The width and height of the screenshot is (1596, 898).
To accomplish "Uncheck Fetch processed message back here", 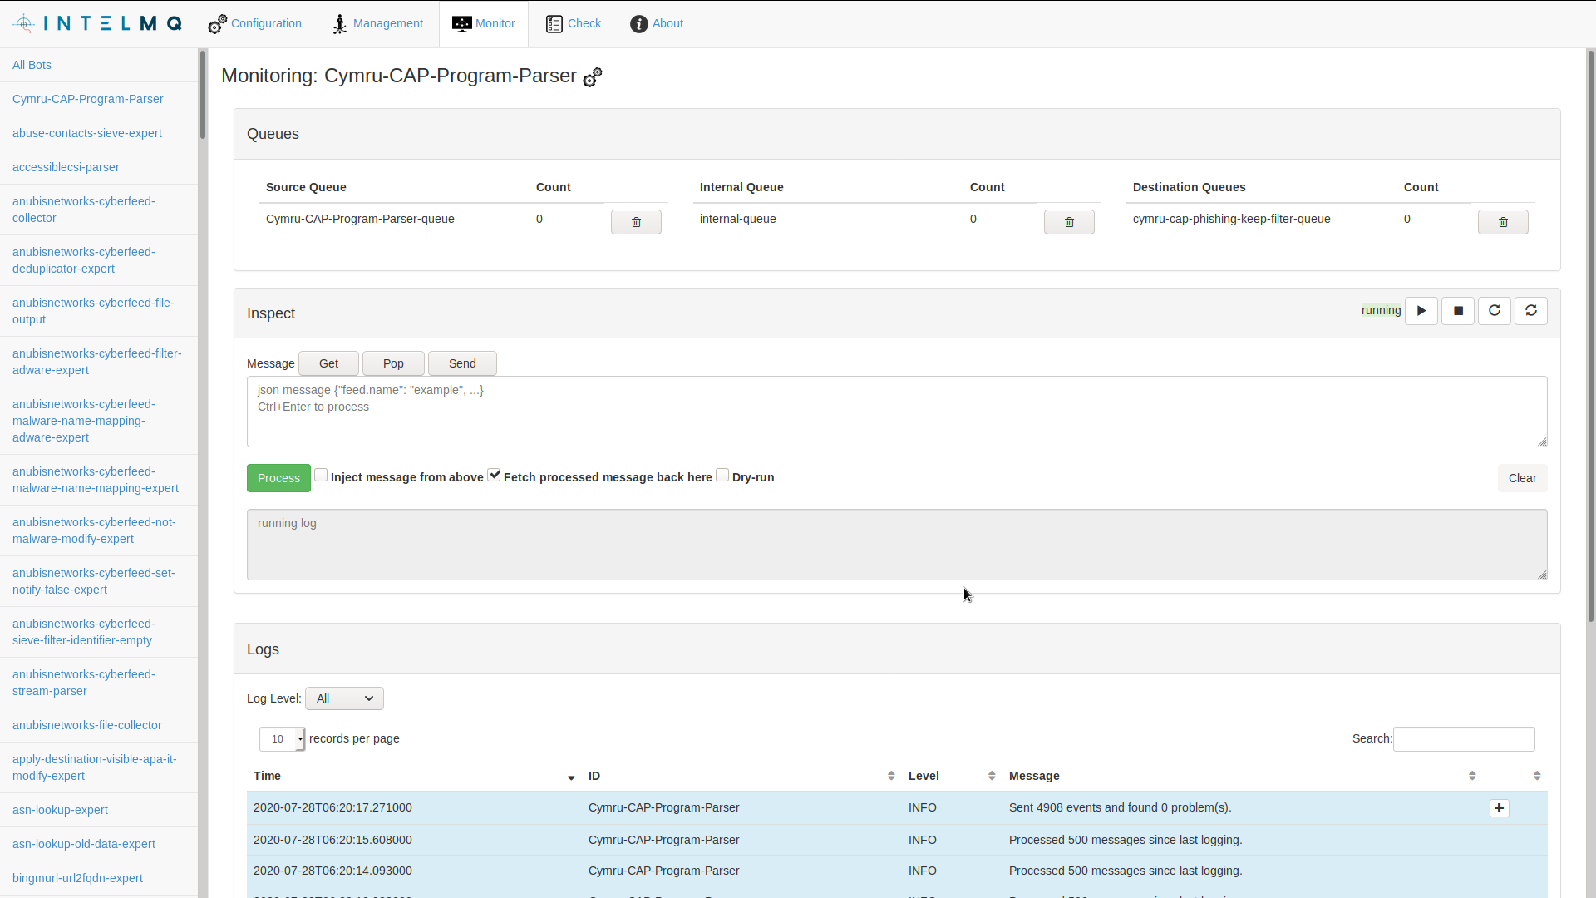I will (494, 476).
